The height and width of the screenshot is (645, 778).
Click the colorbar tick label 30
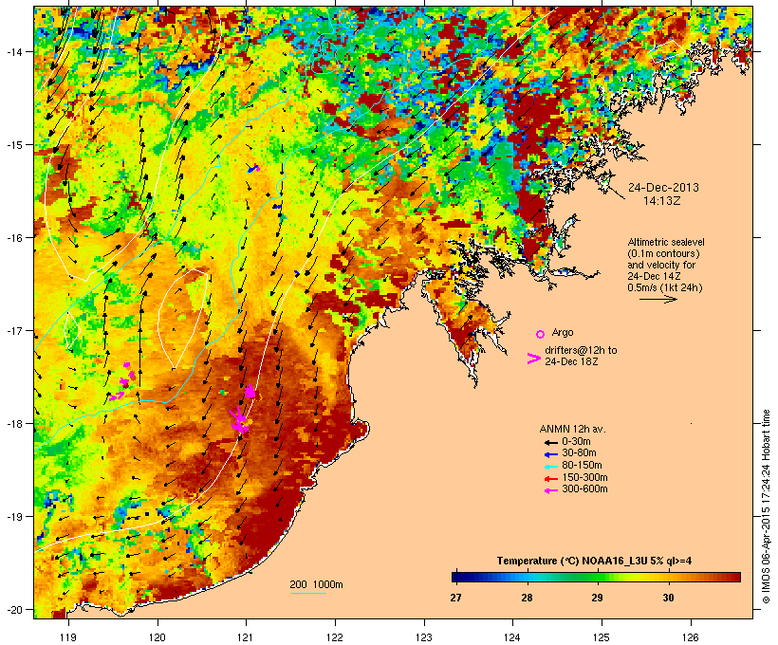pyautogui.click(x=668, y=598)
